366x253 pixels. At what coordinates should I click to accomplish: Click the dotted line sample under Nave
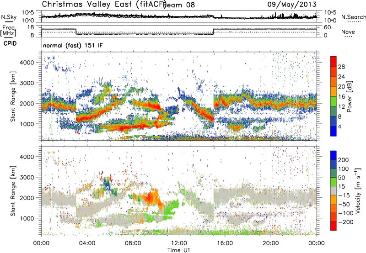tap(349, 37)
